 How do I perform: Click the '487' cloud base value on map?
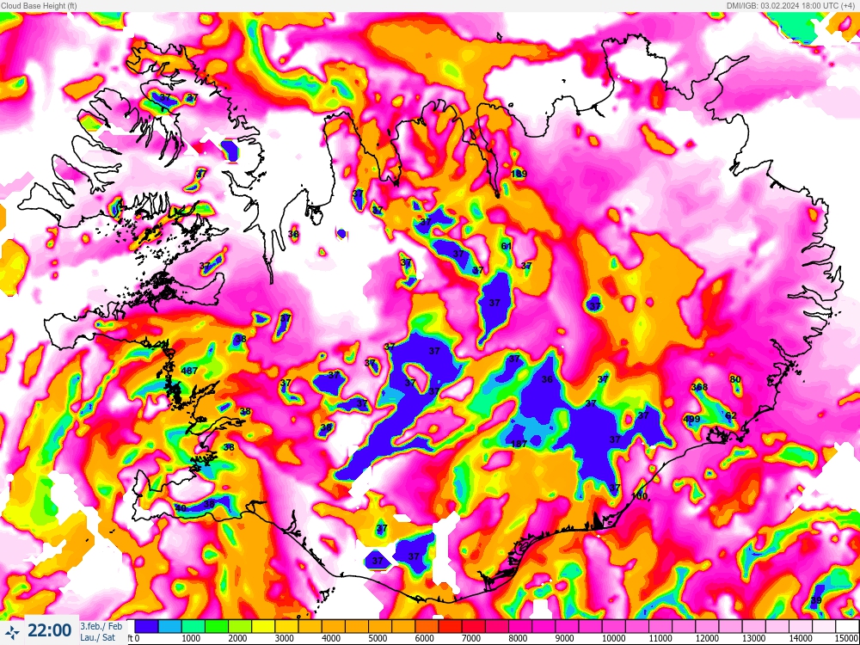point(189,371)
